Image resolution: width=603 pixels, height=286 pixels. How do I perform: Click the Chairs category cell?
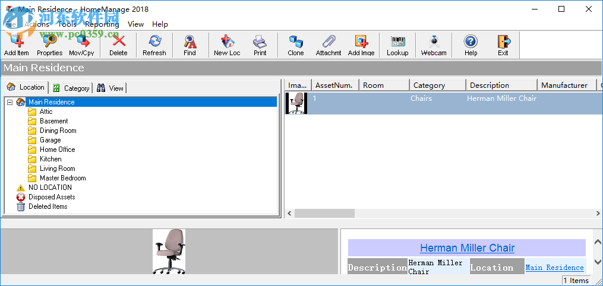coord(421,98)
